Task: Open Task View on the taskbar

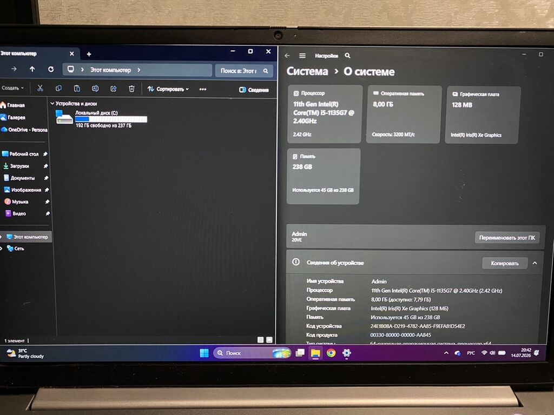Action: (300, 353)
